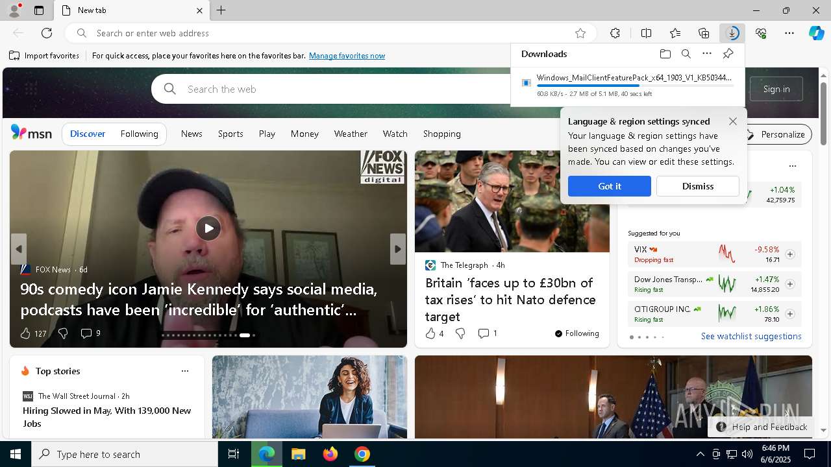831x467 pixels.
Task: Open Manage favorites now link
Action: click(347, 56)
